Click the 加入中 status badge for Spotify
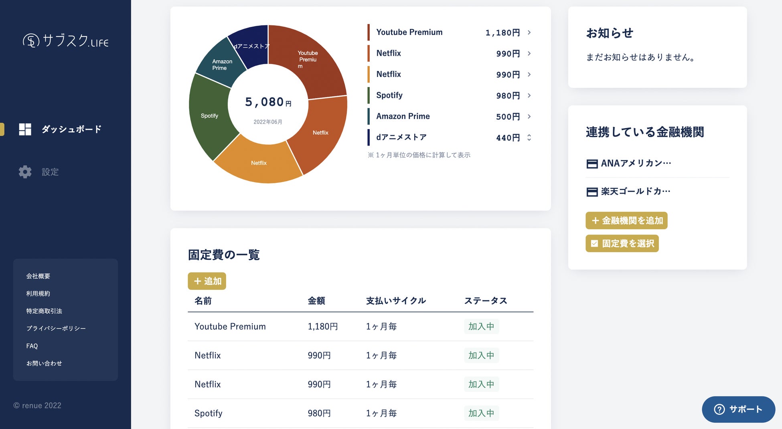782x429 pixels. pyautogui.click(x=481, y=413)
